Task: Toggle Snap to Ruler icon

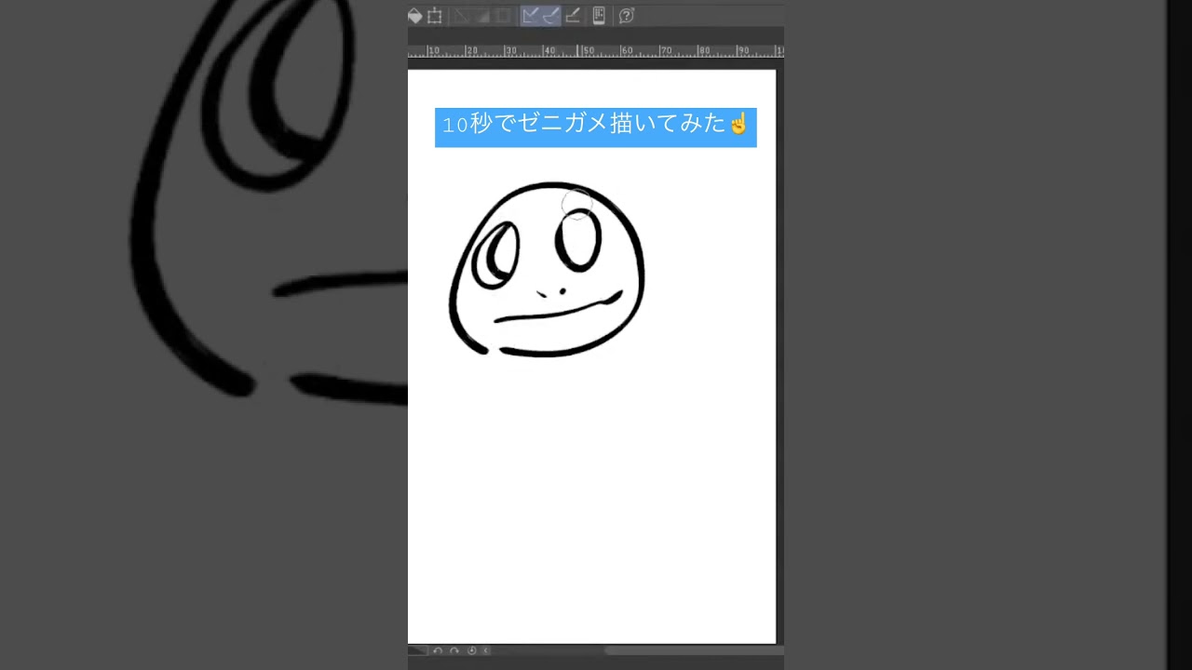Action: pos(530,16)
